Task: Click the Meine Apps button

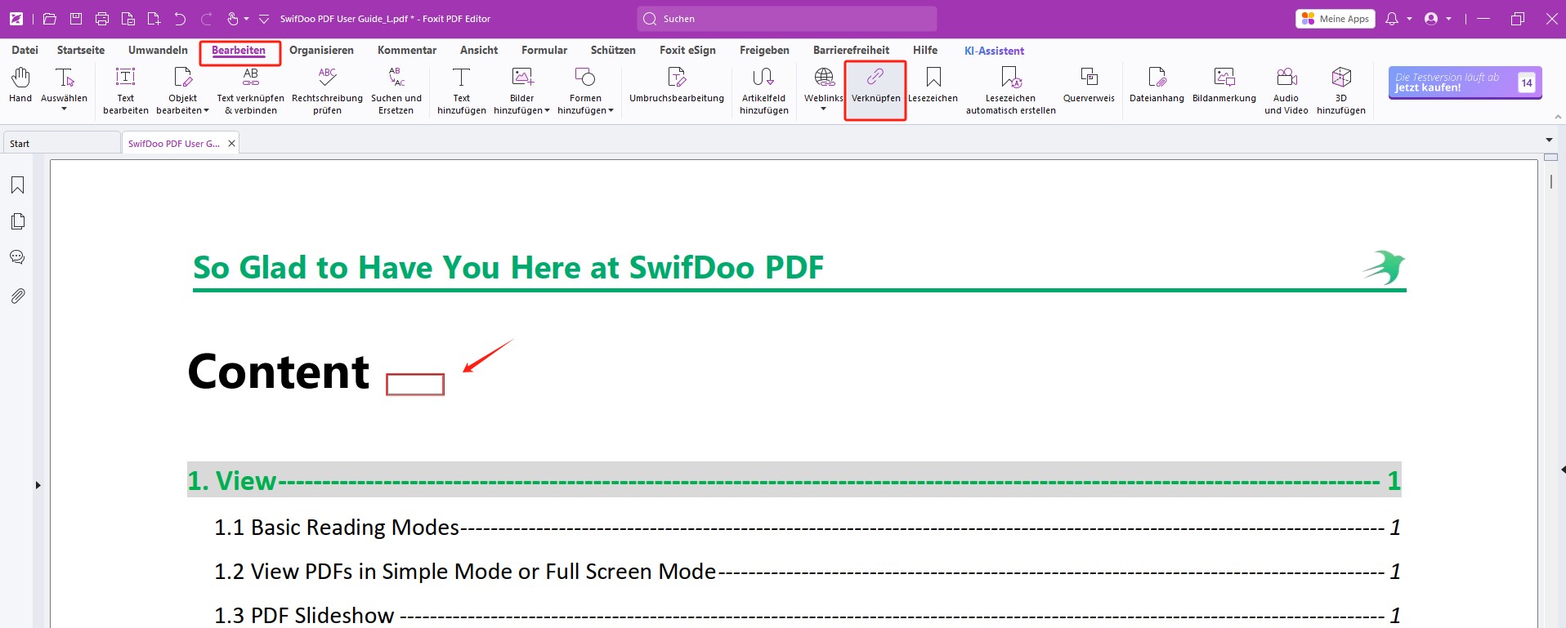Action: point(1336,19)
